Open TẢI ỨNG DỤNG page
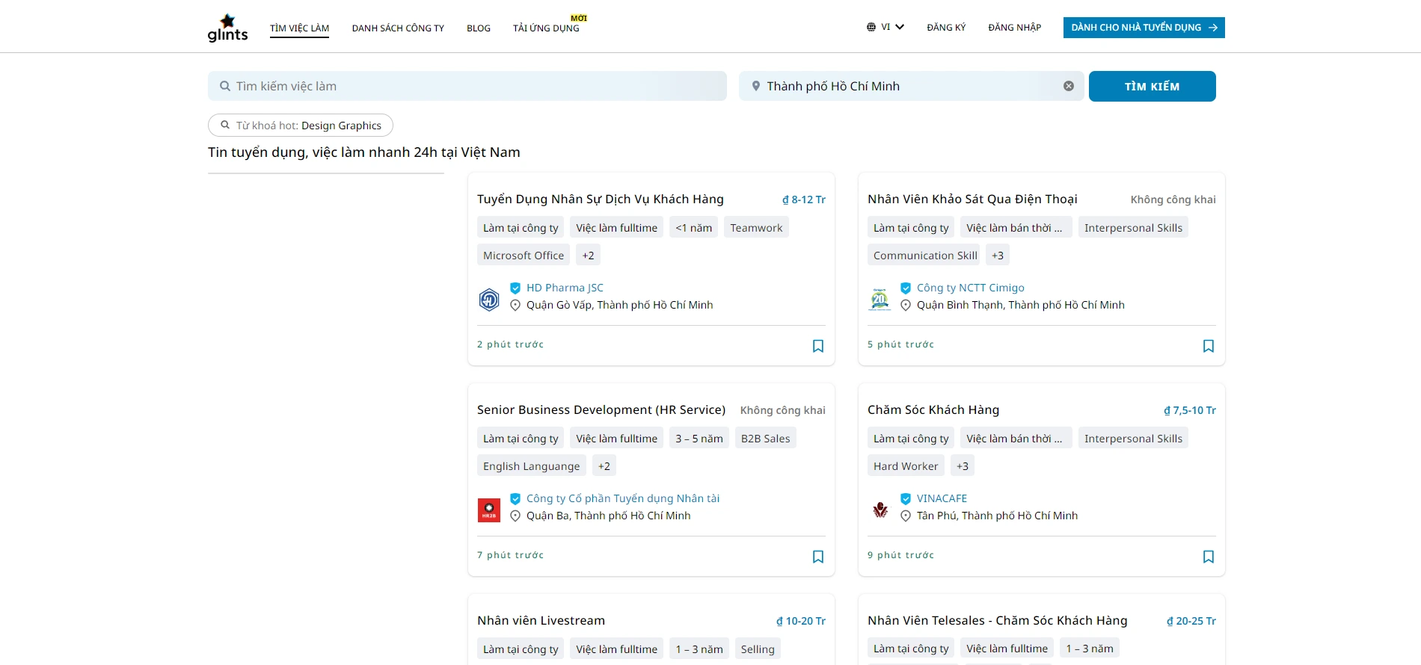 coord(546,28)
